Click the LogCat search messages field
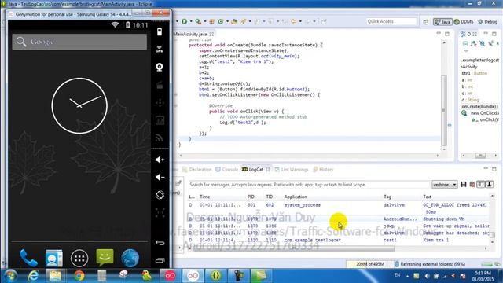The image size is (503, 283). [309, 185]
